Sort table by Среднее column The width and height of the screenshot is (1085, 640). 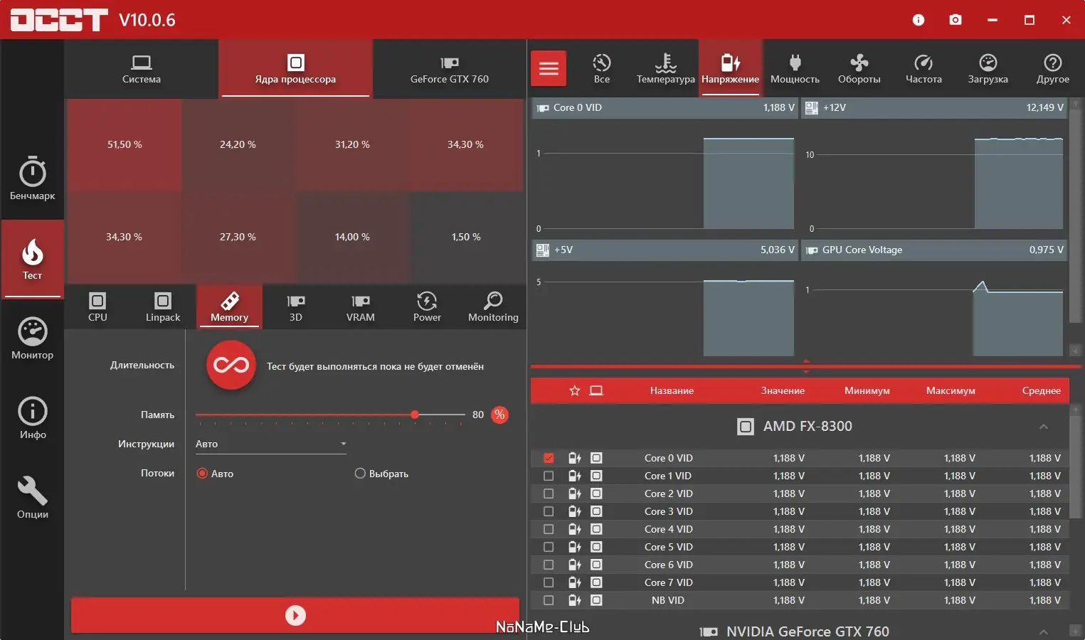click(1041, 390)
